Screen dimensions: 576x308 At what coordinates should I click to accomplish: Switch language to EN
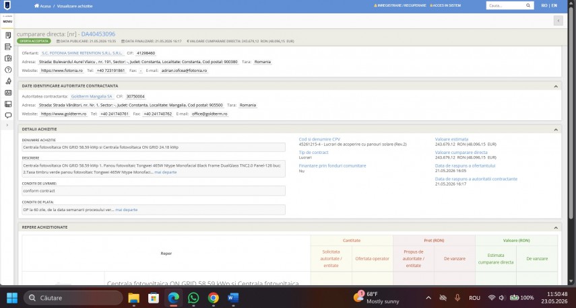(554, 5)
